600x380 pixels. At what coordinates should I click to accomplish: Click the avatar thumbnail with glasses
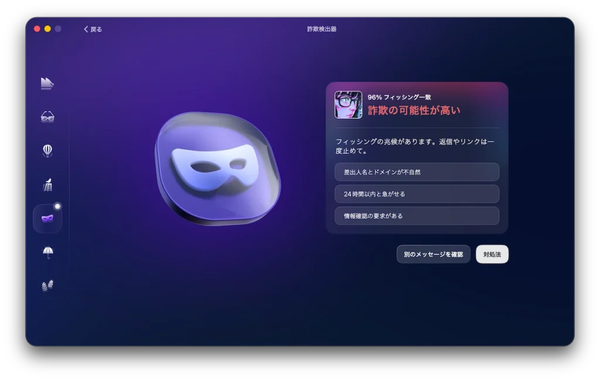[x=348, y=105]
